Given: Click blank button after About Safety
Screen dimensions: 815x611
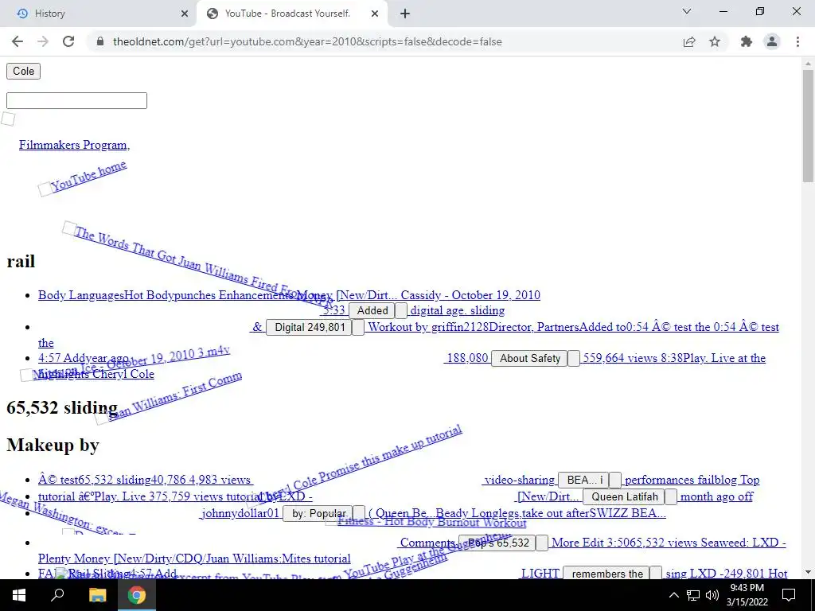Looking at the screenshot, I should coord(573,358).
